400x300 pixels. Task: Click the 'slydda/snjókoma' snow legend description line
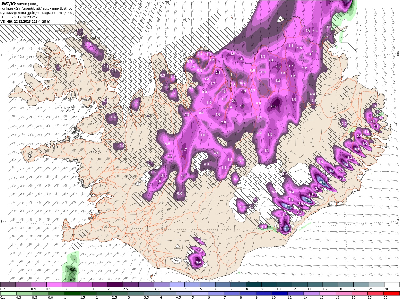pyautogui.click(x=37, y=12)
